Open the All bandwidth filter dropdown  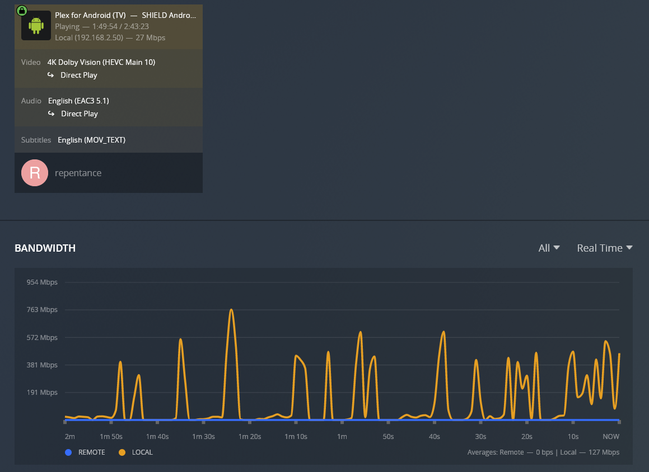pos(548,248)
